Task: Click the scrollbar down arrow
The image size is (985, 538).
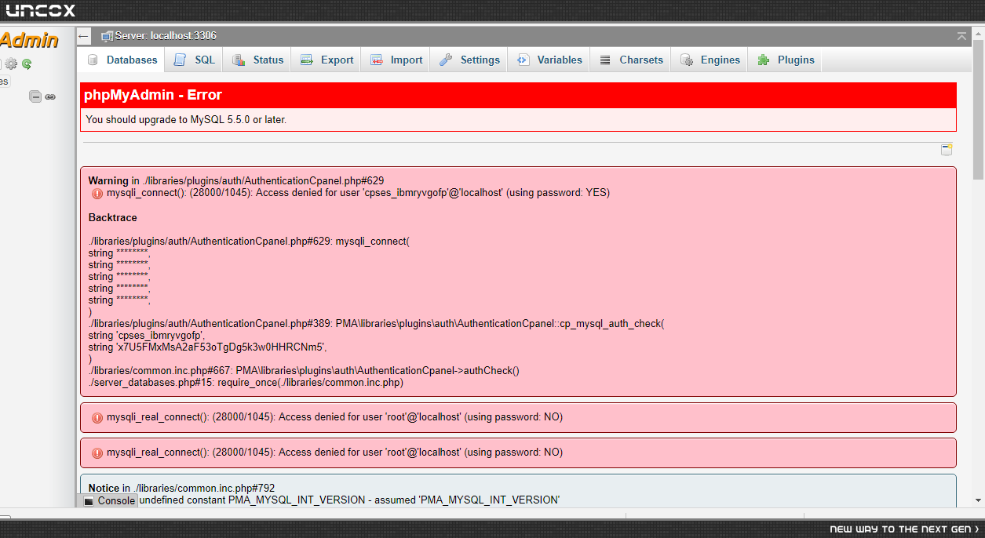Action: click(x=978, y=500)
